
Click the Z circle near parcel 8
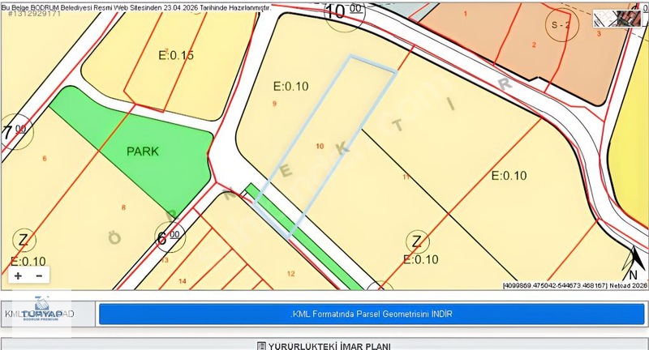24,240
